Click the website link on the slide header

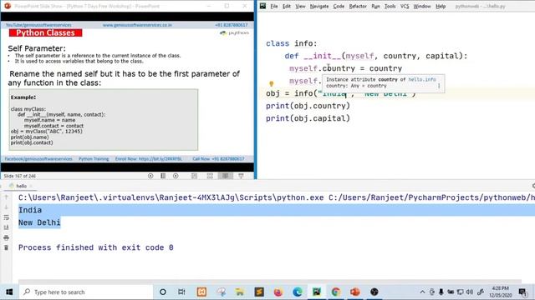[x=137, y=25]
